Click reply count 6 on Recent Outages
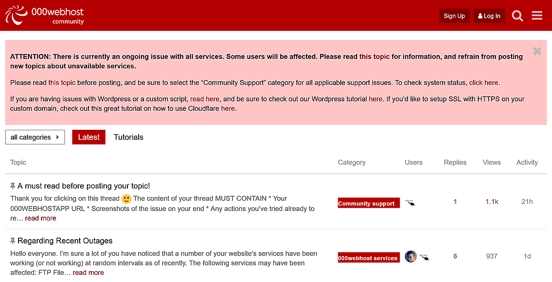 pos(455,256)
